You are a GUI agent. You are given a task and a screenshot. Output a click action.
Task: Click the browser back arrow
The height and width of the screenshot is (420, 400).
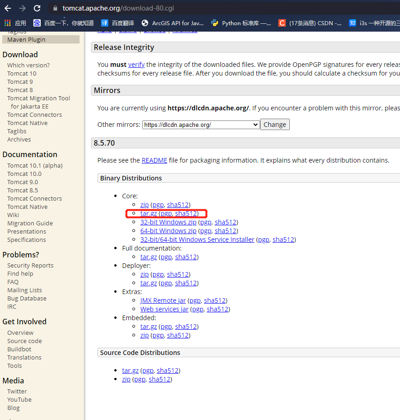coord(8,8)
